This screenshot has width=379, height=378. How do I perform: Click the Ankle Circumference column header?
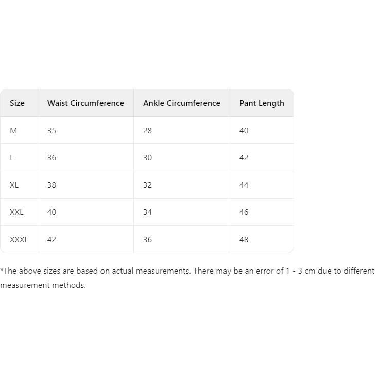click(182, 103)
